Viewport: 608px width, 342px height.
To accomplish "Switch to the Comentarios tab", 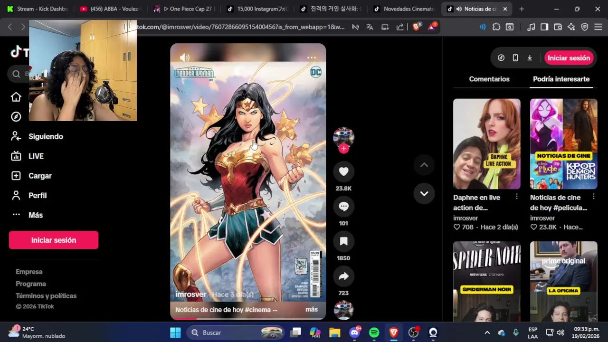I will click(489, 79).
